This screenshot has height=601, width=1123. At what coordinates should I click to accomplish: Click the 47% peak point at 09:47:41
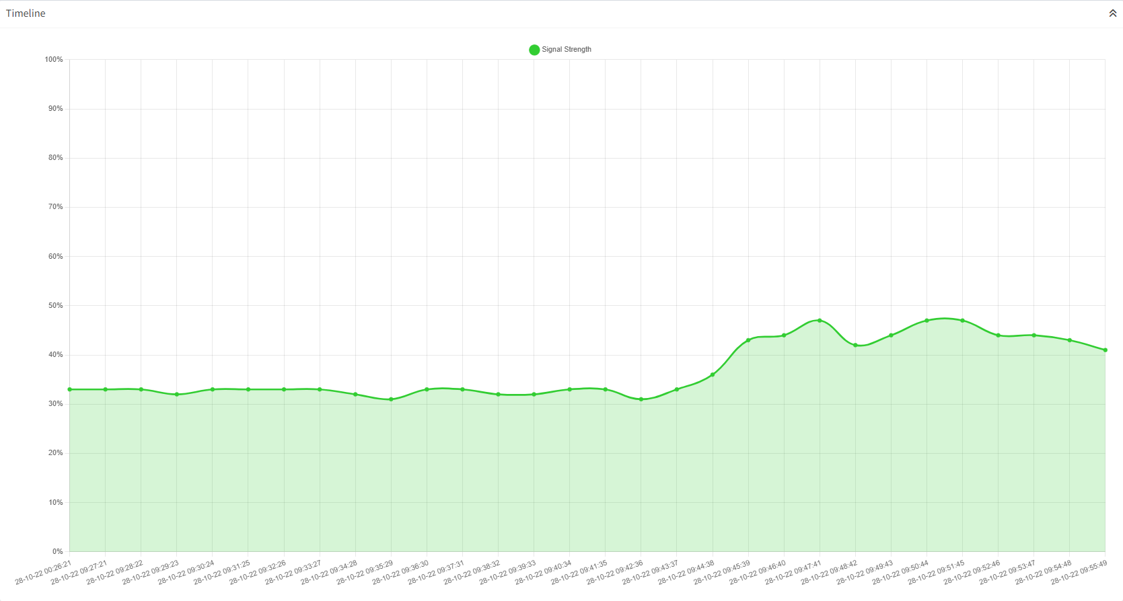[820, 321]
